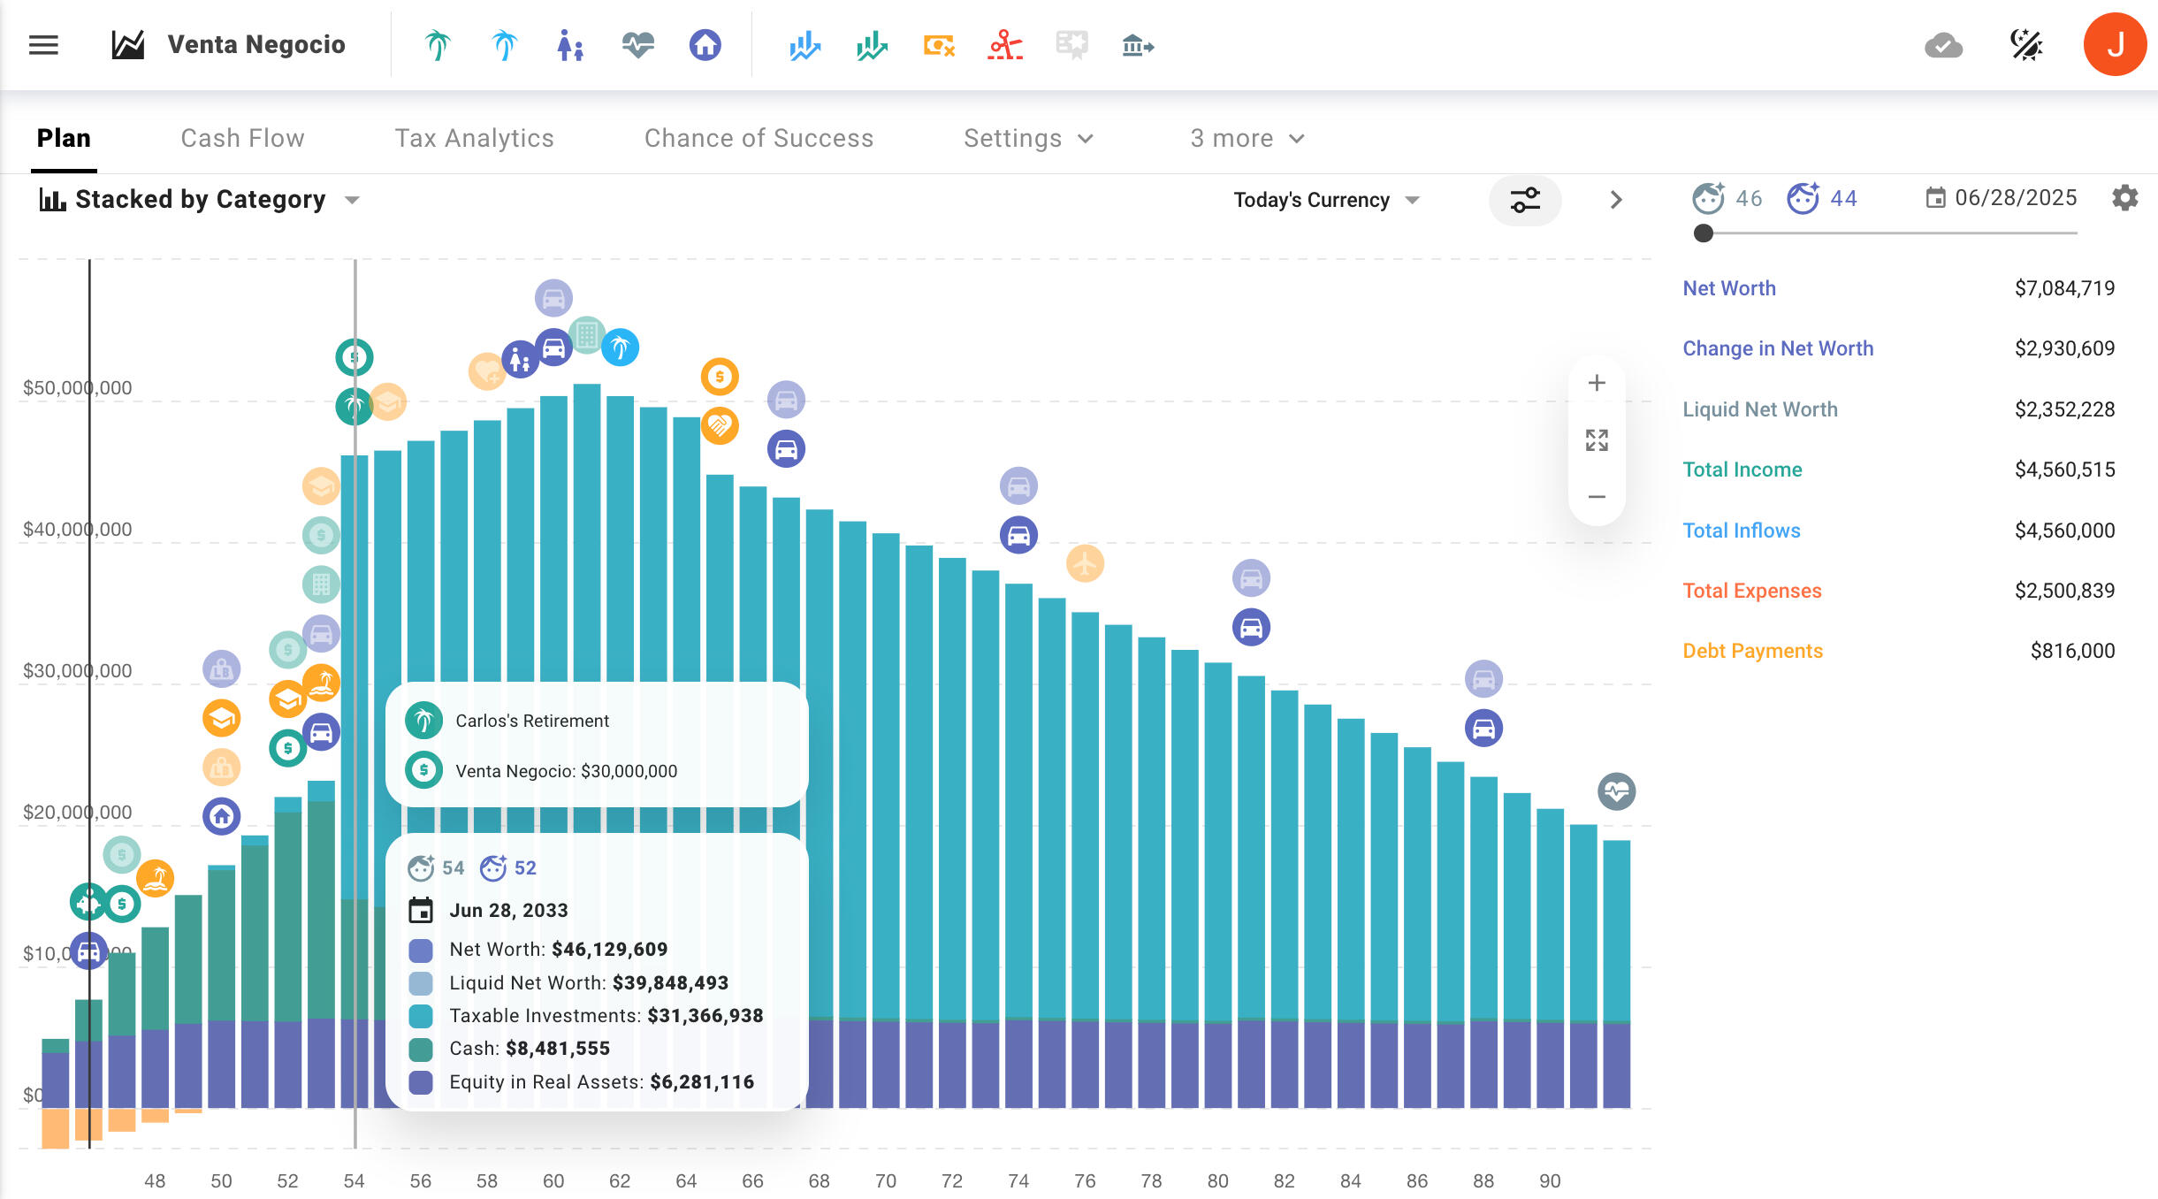Viewport: 2158px width, 1199px height.
Task: Toggle the dark mode theme icon
Action: coord(2025,45)
